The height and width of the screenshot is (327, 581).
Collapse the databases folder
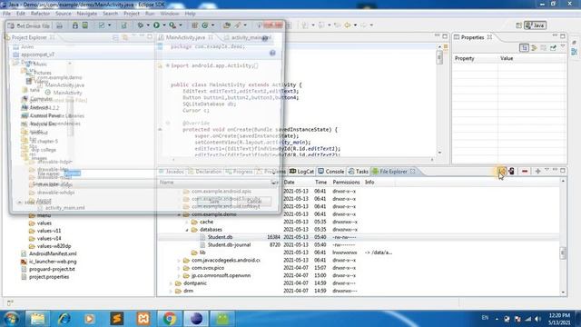[187, 230]
